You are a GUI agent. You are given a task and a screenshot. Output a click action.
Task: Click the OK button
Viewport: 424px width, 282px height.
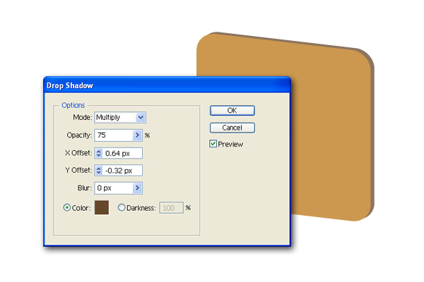[x=232, y=111]
